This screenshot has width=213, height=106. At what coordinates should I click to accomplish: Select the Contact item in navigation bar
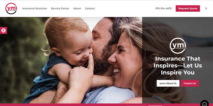(x=90, y=8)
